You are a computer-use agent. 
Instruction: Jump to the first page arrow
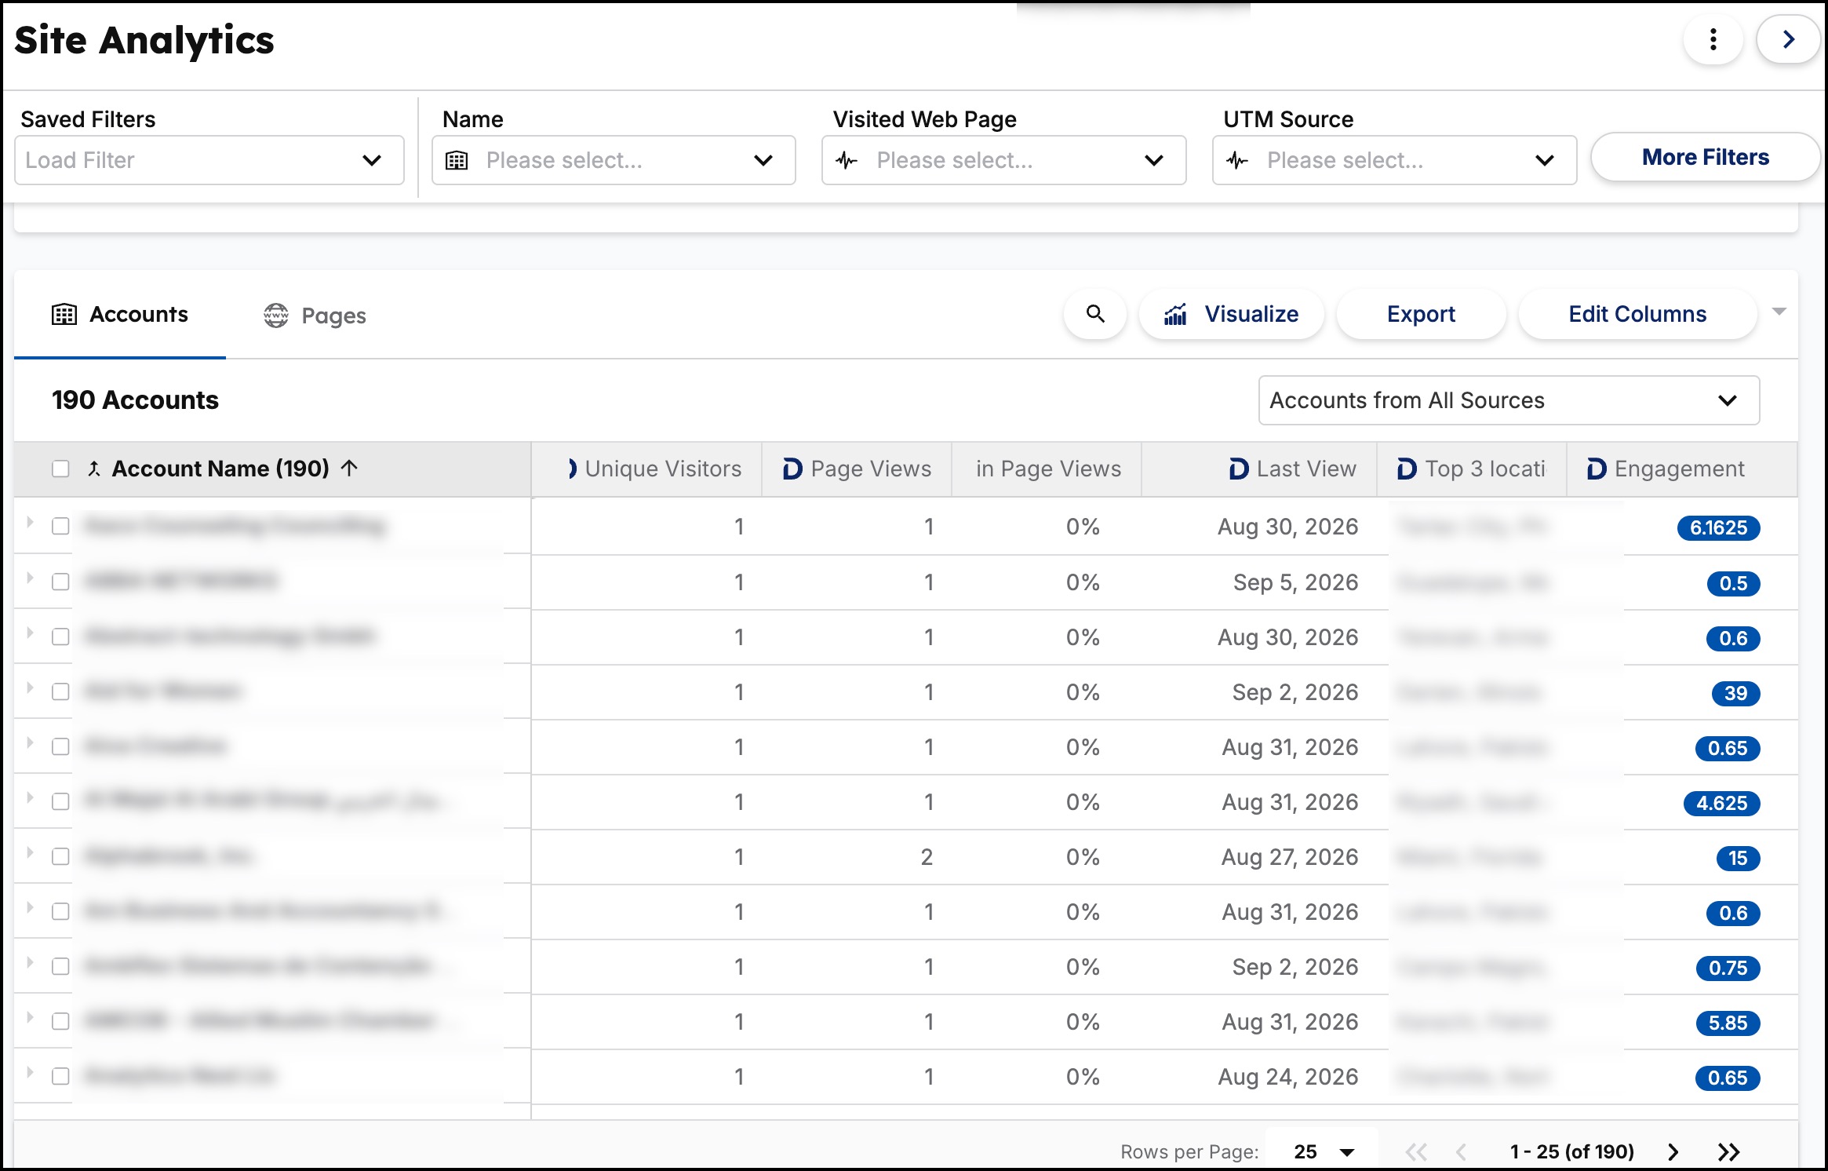pos(1416,1151)
